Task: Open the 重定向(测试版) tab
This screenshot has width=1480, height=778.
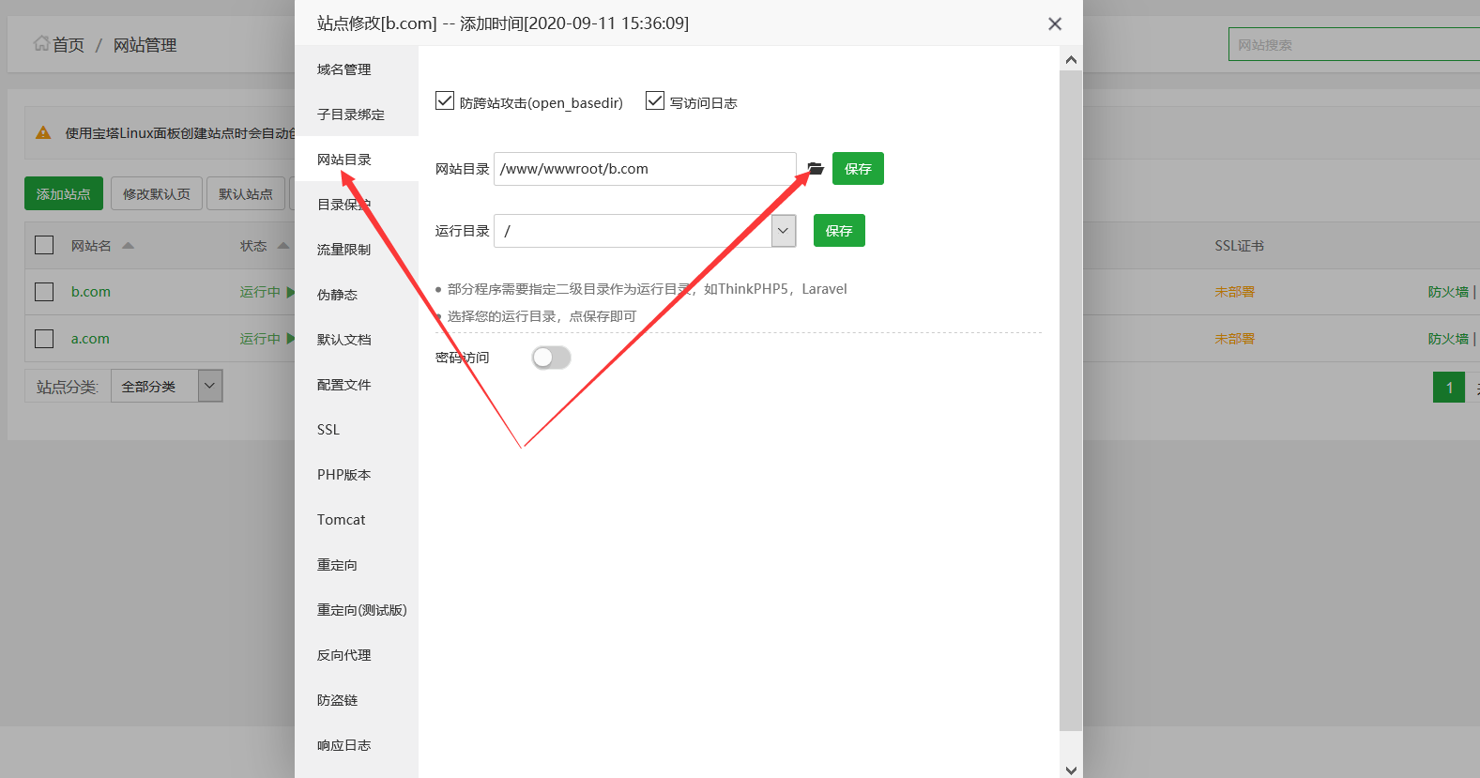Action: tap(357, 610)
